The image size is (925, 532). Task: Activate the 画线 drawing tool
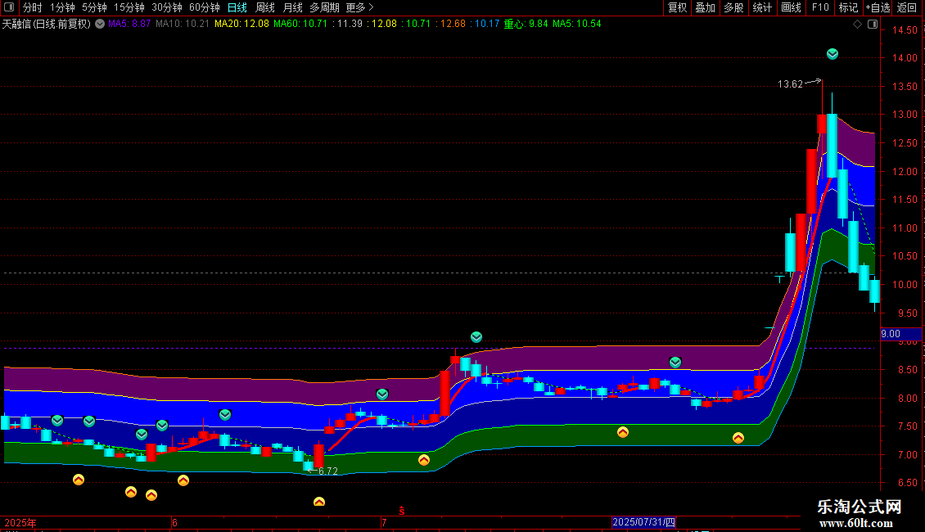(x=791, y=7)
